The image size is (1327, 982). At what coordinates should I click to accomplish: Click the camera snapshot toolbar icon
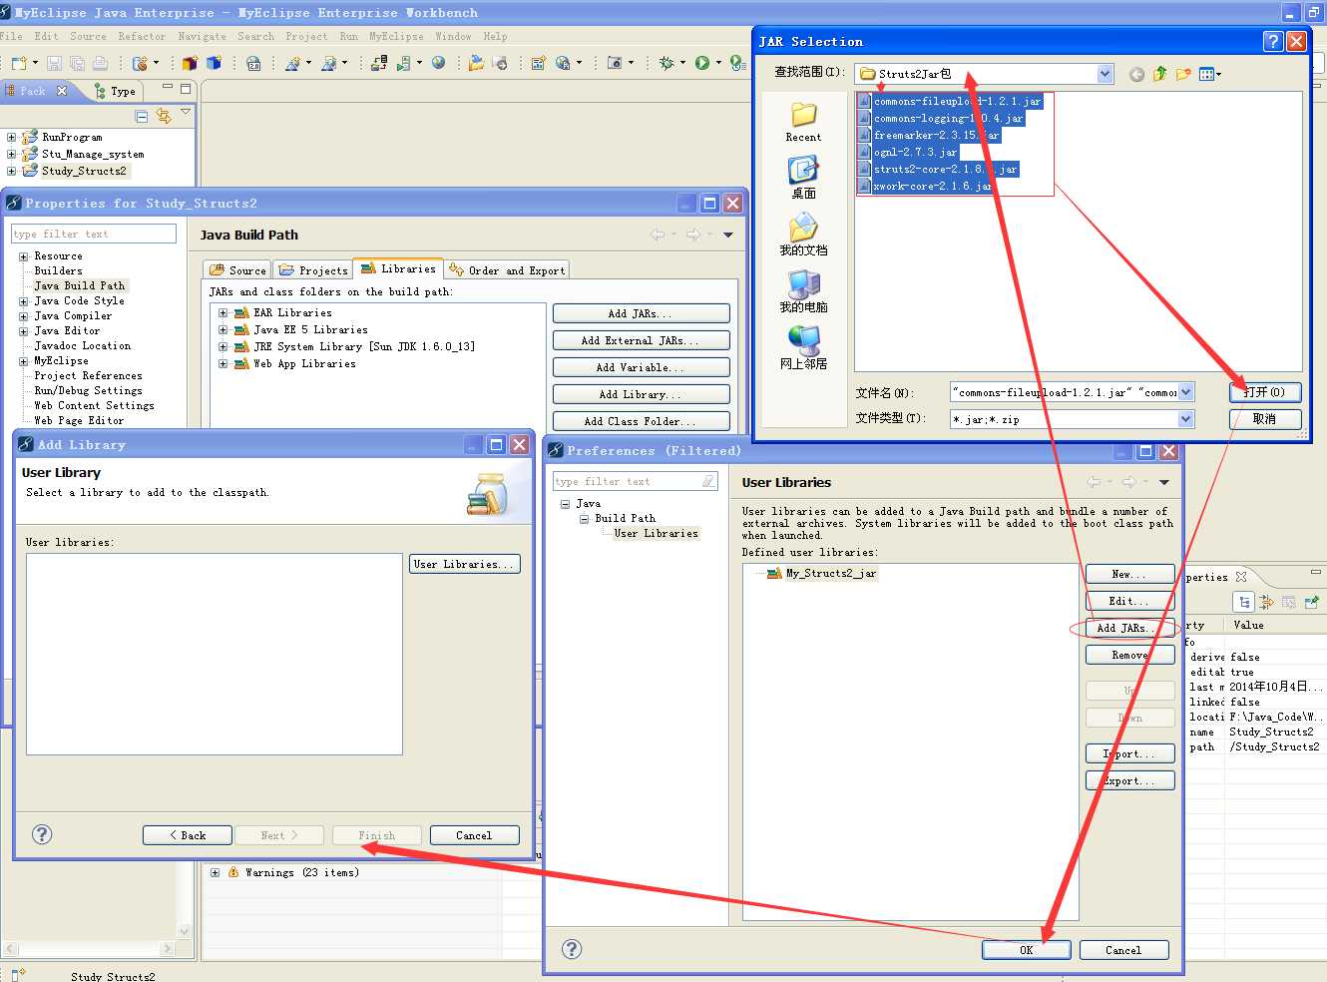[x=615, y=63]
